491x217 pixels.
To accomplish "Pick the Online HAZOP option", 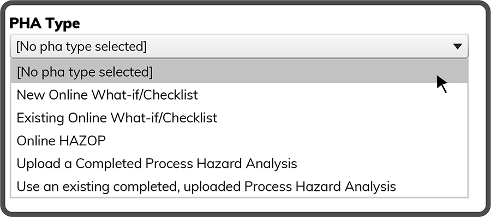I will point(239,141).
